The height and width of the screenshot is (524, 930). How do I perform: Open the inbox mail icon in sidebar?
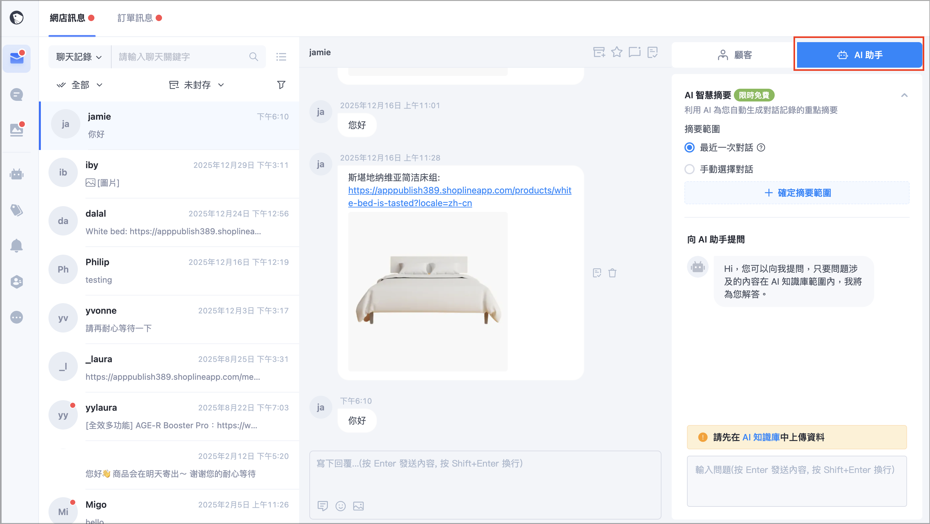(17, 58)
